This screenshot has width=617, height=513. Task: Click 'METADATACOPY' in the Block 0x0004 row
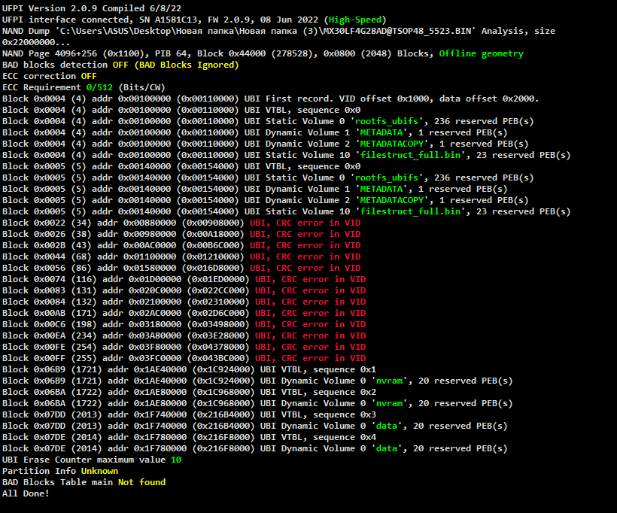tap(392, 144)
